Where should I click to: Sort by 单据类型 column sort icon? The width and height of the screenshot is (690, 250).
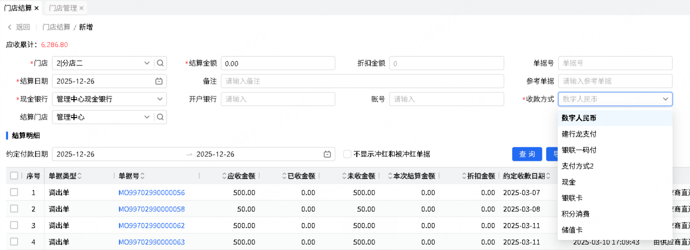click(80, 176)
